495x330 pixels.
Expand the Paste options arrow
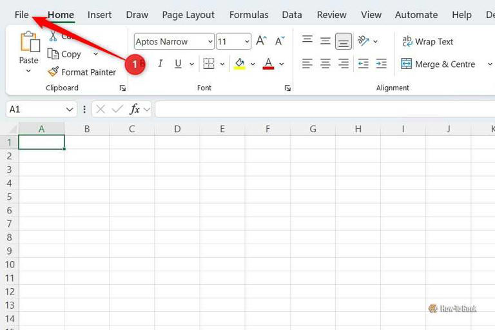pyautogui.click(x=28, y=71)
